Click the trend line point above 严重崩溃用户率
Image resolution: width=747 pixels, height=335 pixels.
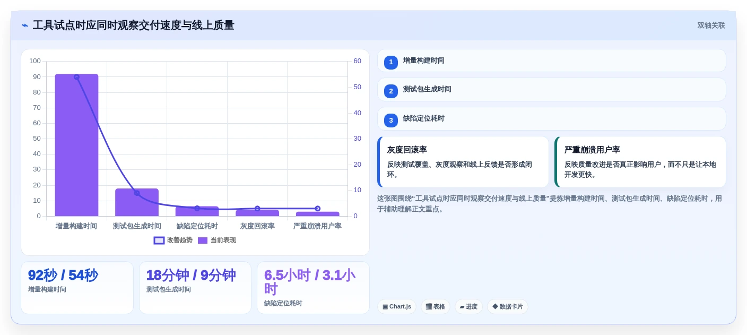pos(317,209)
